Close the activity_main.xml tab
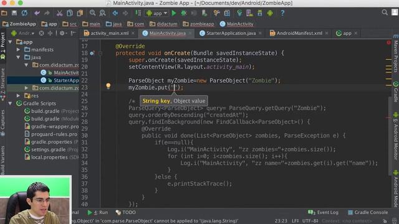 coord(133,33)
